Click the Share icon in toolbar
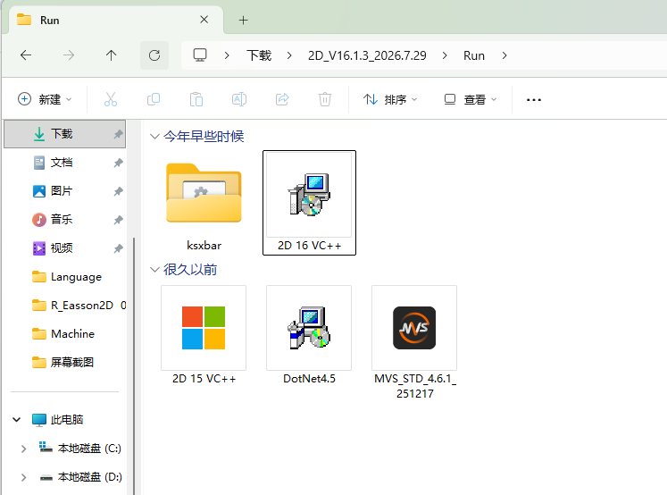 pos(282,99)
